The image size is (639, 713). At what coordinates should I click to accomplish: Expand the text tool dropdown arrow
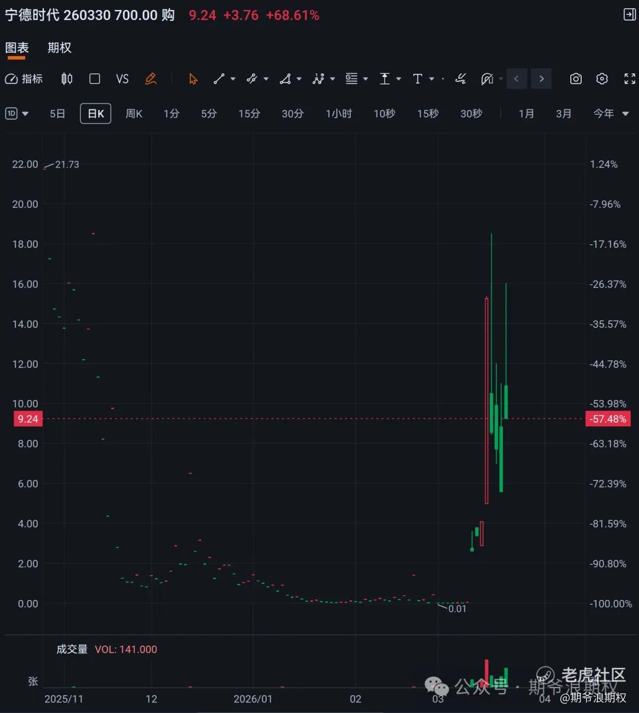coord(431,79)
